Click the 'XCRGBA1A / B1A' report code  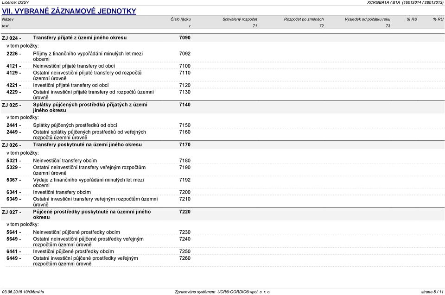(x=383, y=2)
